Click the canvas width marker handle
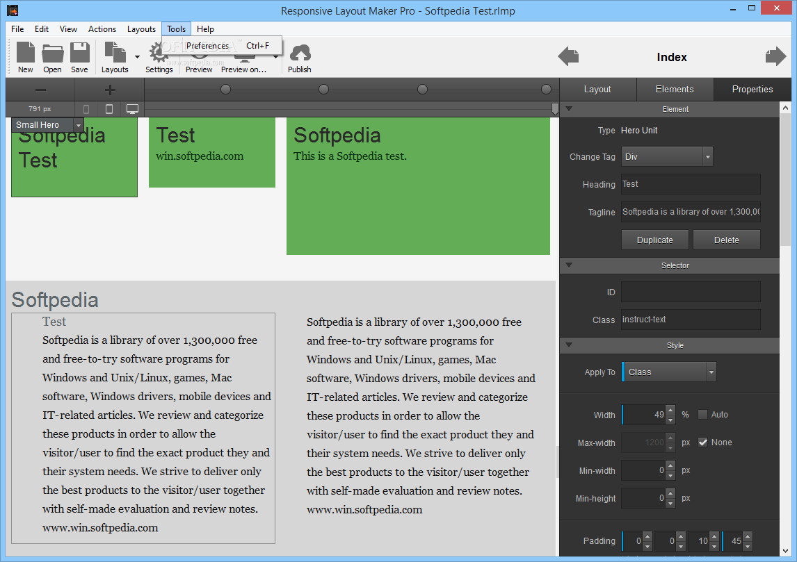 [x=555, y=109]
